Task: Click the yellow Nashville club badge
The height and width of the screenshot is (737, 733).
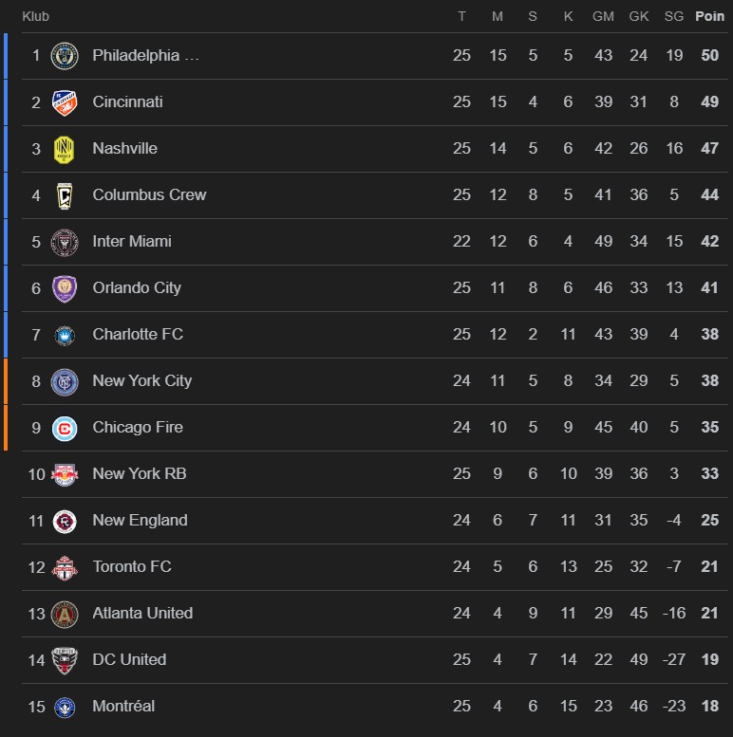Action: (65, 149)
